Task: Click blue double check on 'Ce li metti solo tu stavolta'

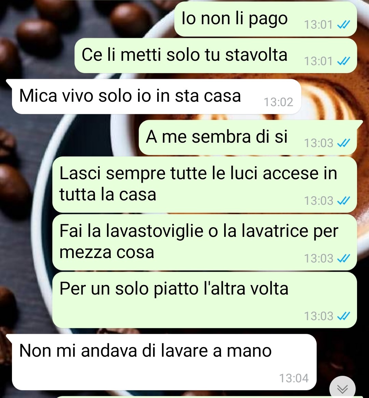Action: (x=343, y=61)
